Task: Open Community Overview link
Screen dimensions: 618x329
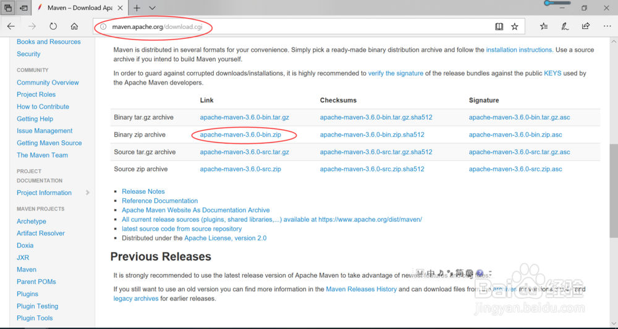Action: coord(48,83)
